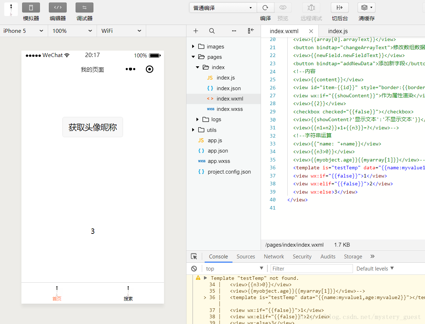Open the Storage devtools tab
The width and height of the screenshot is (425, 324).
[353, 257]
